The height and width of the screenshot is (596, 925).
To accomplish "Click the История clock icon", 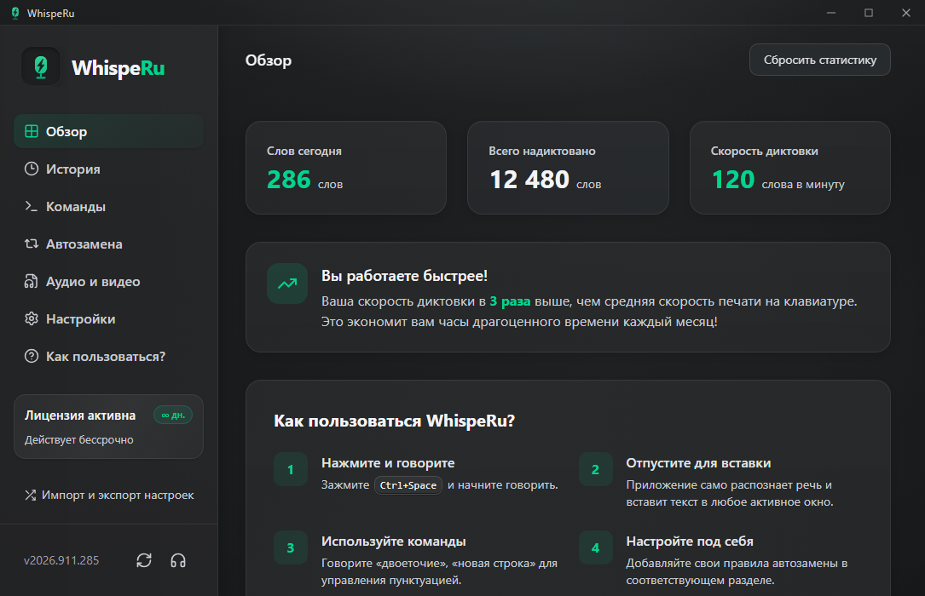I will click(32, 169).
